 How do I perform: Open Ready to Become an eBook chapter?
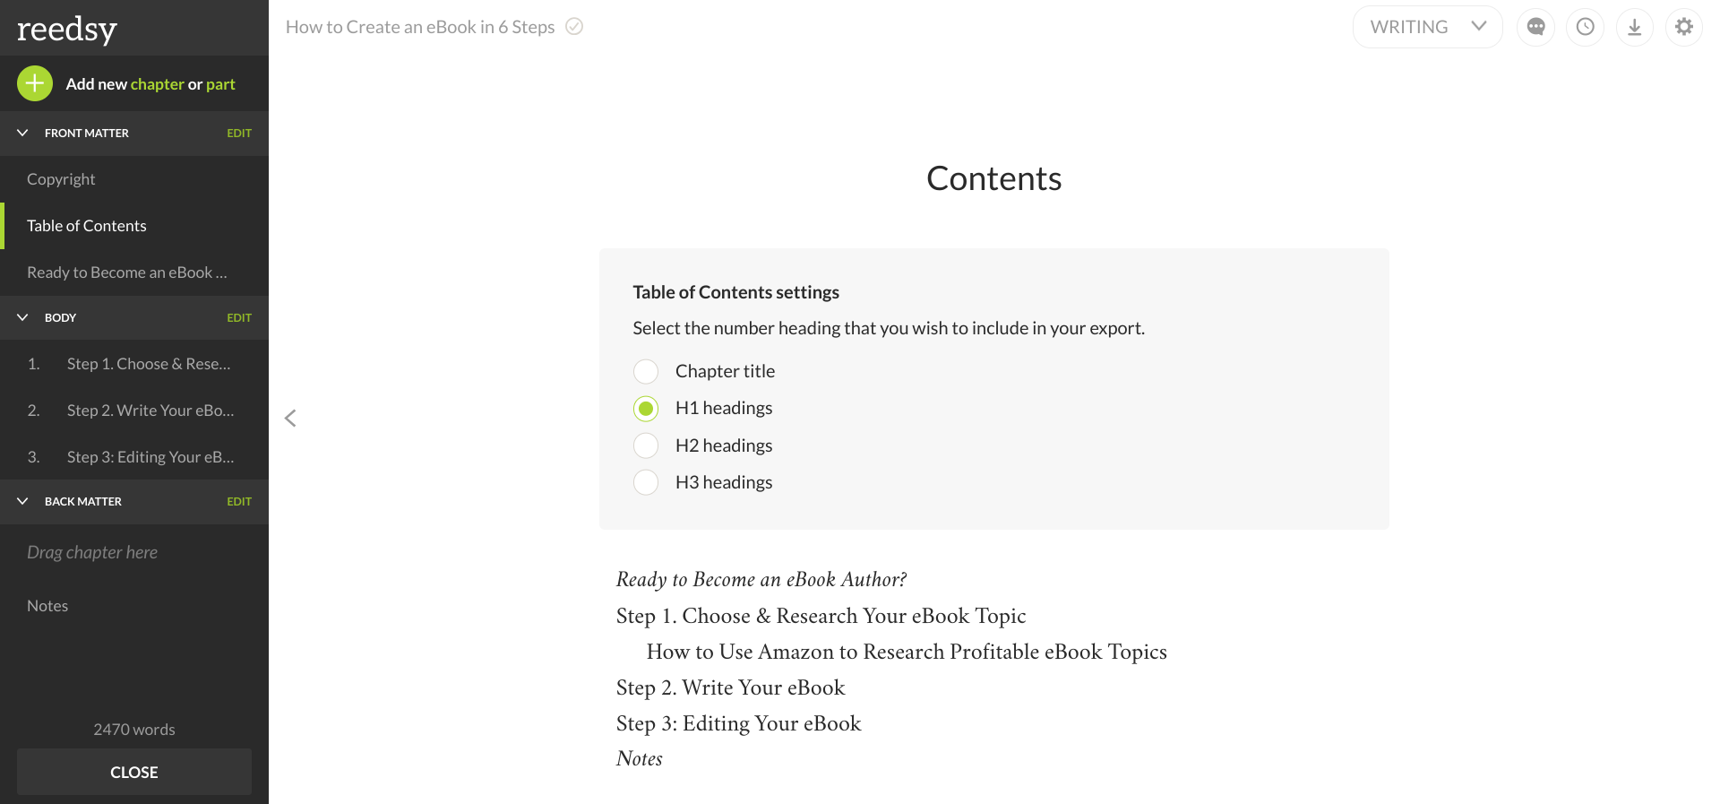pyautogui.click(x=134, y=272)
